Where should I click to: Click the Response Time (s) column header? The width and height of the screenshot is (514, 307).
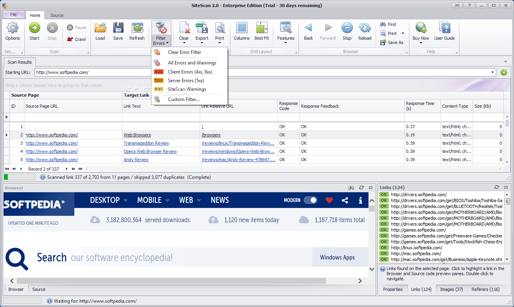click(422, 106)
